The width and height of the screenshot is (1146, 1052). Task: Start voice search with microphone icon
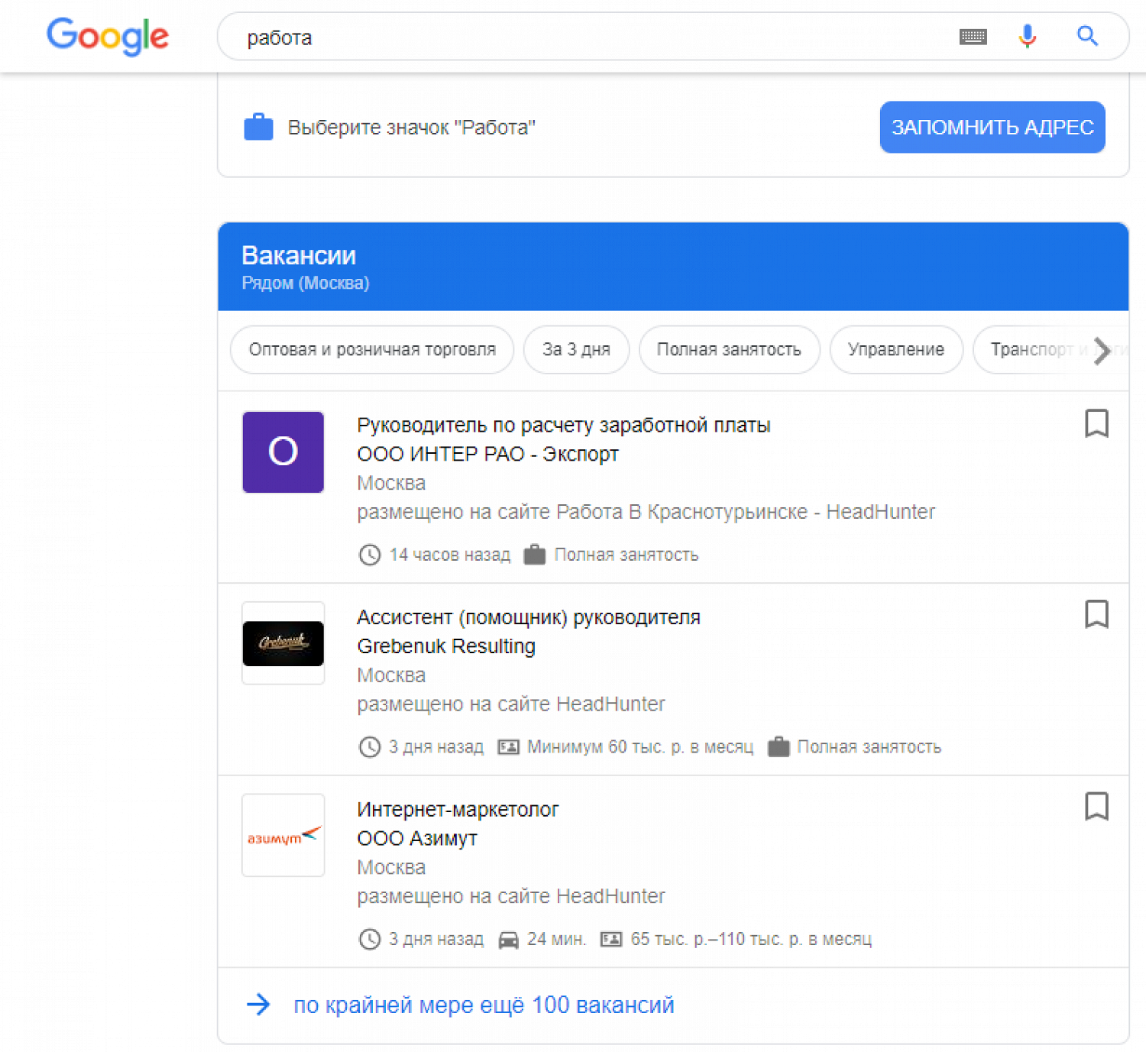pyautogui.click(x=1028, y=36)
